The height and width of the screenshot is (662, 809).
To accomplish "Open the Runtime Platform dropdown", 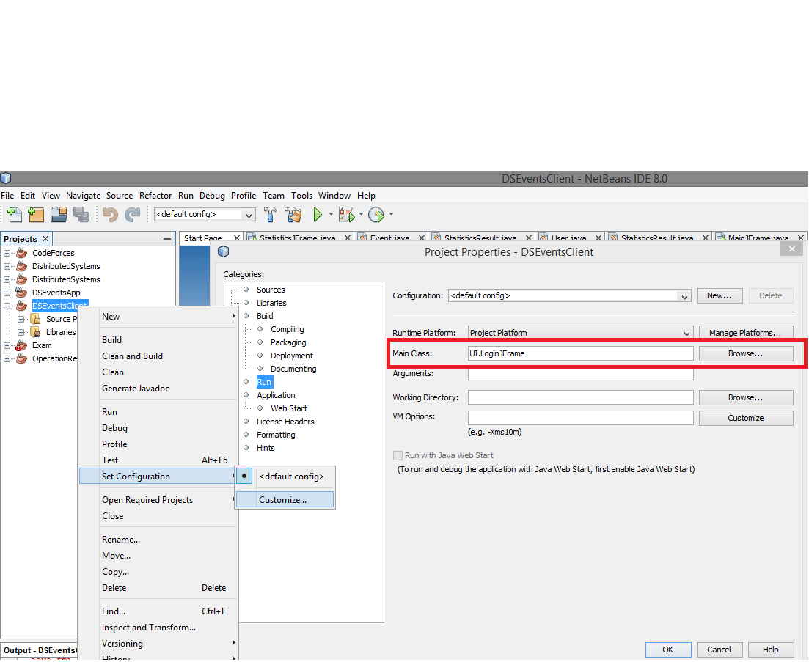I will click(x=687, y=333).
